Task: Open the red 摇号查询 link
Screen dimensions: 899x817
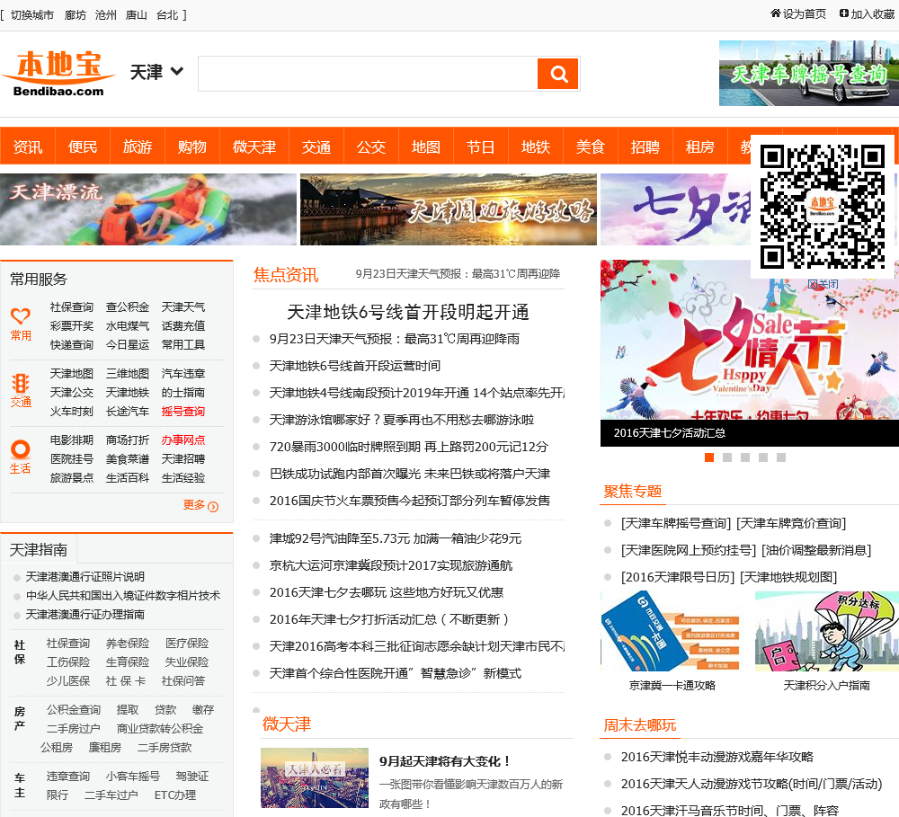Action: [x=182, y=411]
